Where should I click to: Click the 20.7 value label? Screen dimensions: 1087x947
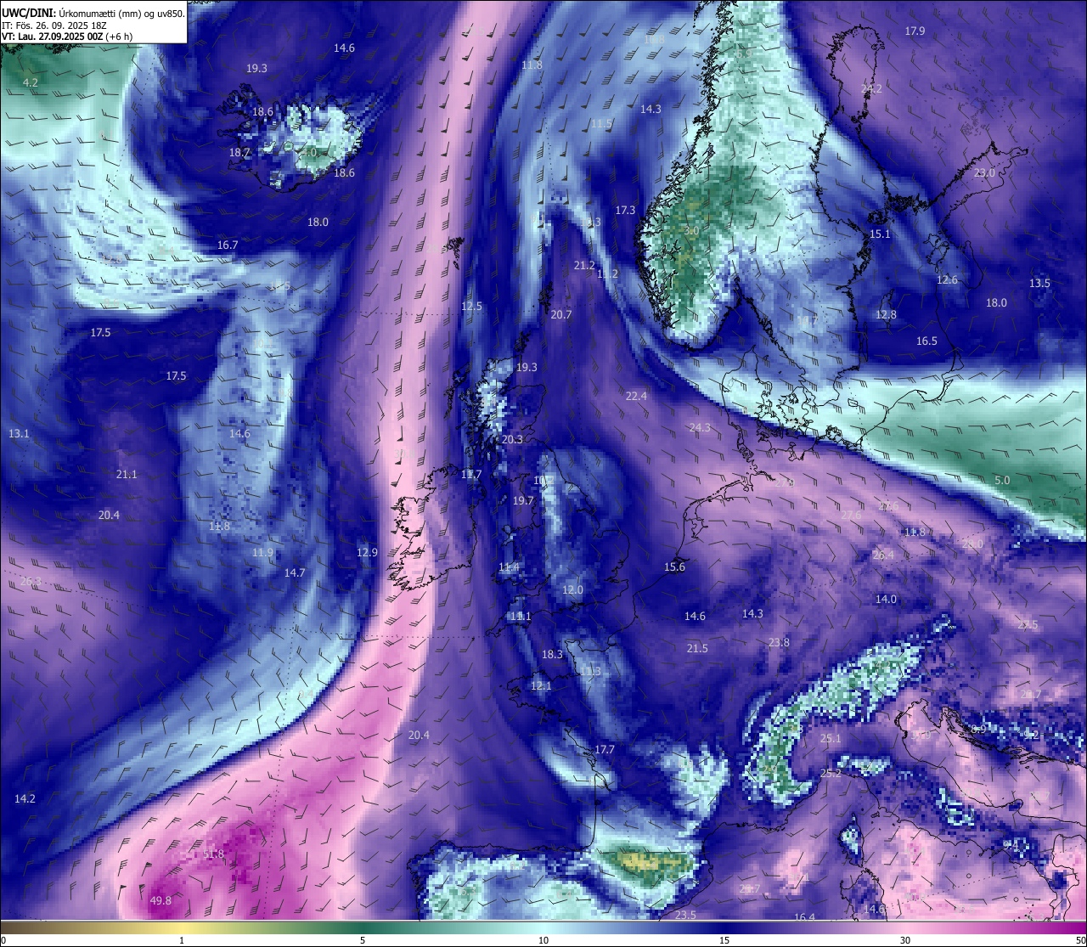click(x=561, y=314)
